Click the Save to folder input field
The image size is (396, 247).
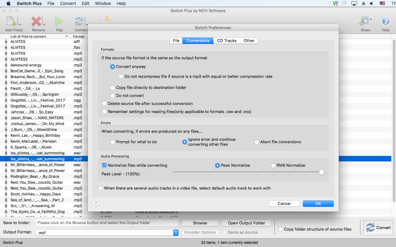[107, 223]
